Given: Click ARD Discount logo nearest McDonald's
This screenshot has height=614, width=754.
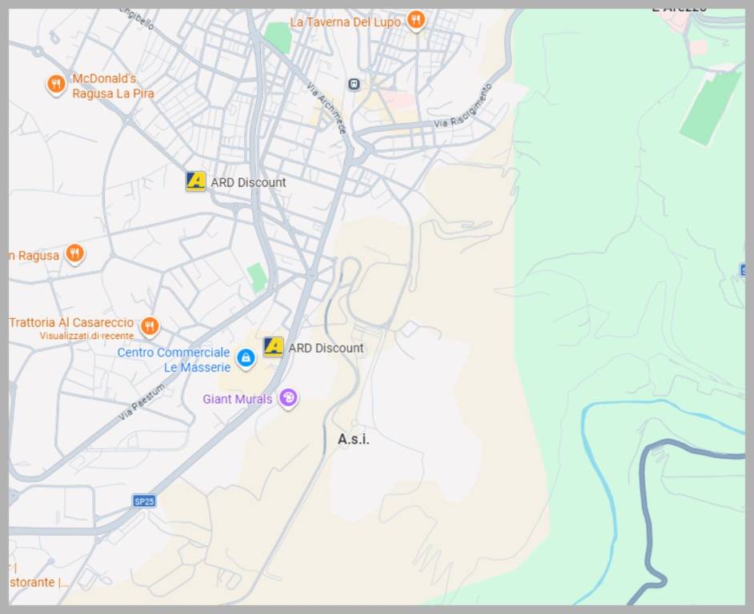Looking at the screenshot, I should point(196,181).
